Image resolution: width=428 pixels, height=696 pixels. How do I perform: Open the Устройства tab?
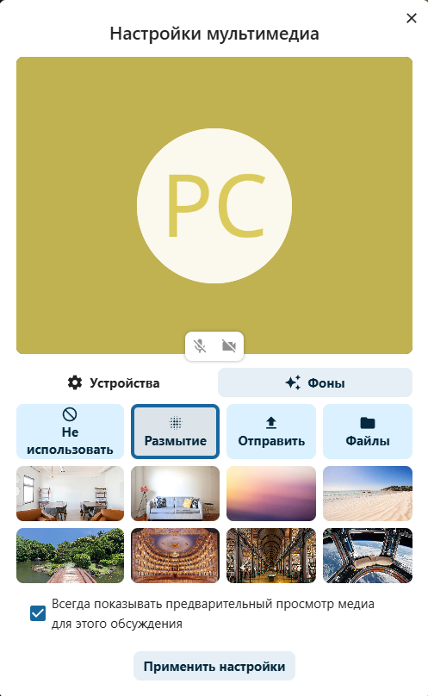(114, 382)
